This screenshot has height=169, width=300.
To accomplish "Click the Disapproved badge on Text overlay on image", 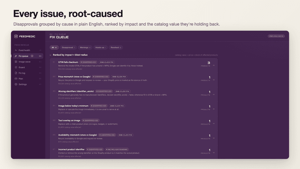I will click(91, 120).
